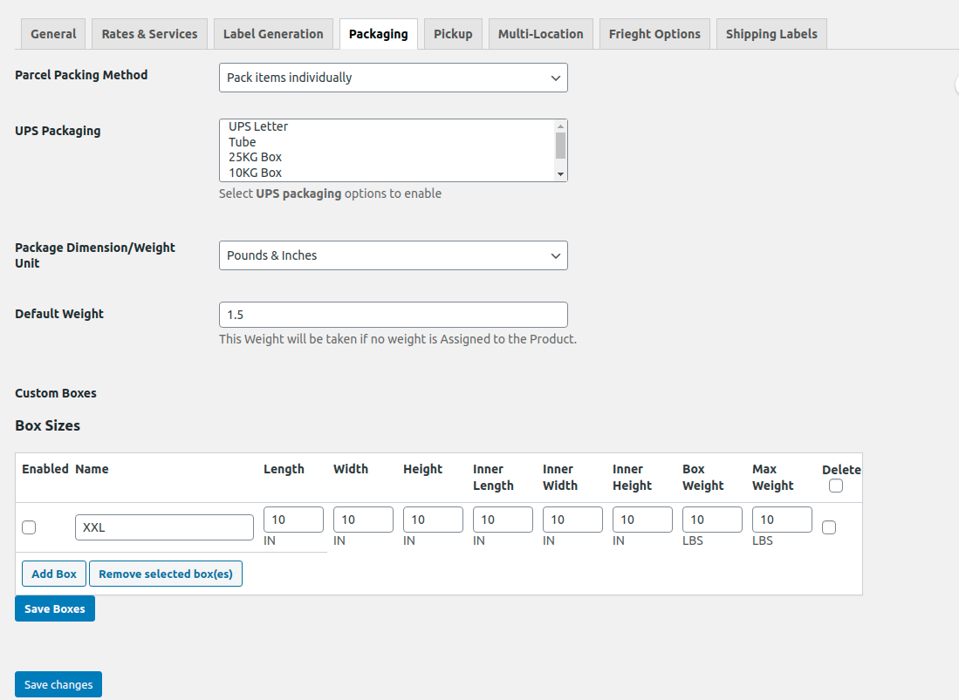Switch to the General tab

coord(53,34)
